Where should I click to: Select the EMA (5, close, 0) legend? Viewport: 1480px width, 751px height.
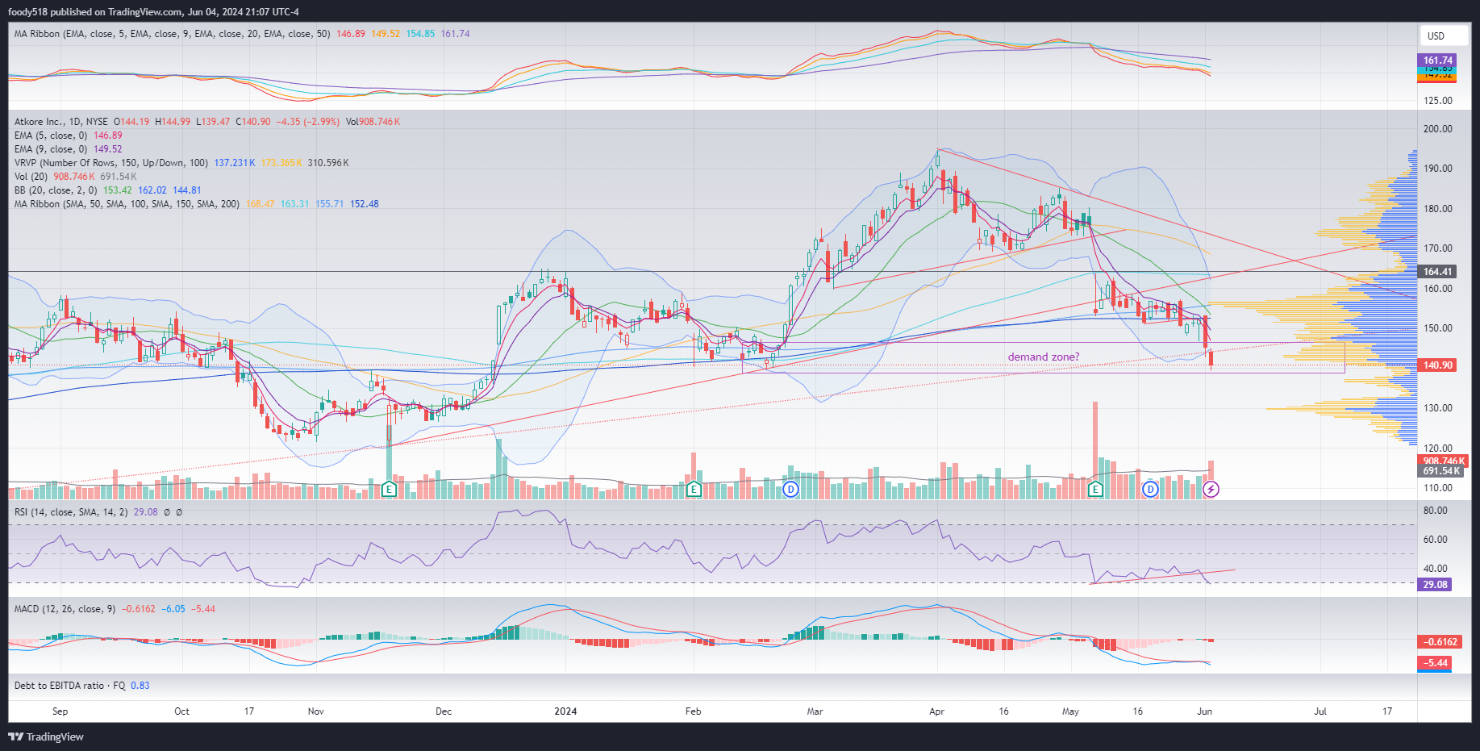pyautogui.click(x=50, y=136)
